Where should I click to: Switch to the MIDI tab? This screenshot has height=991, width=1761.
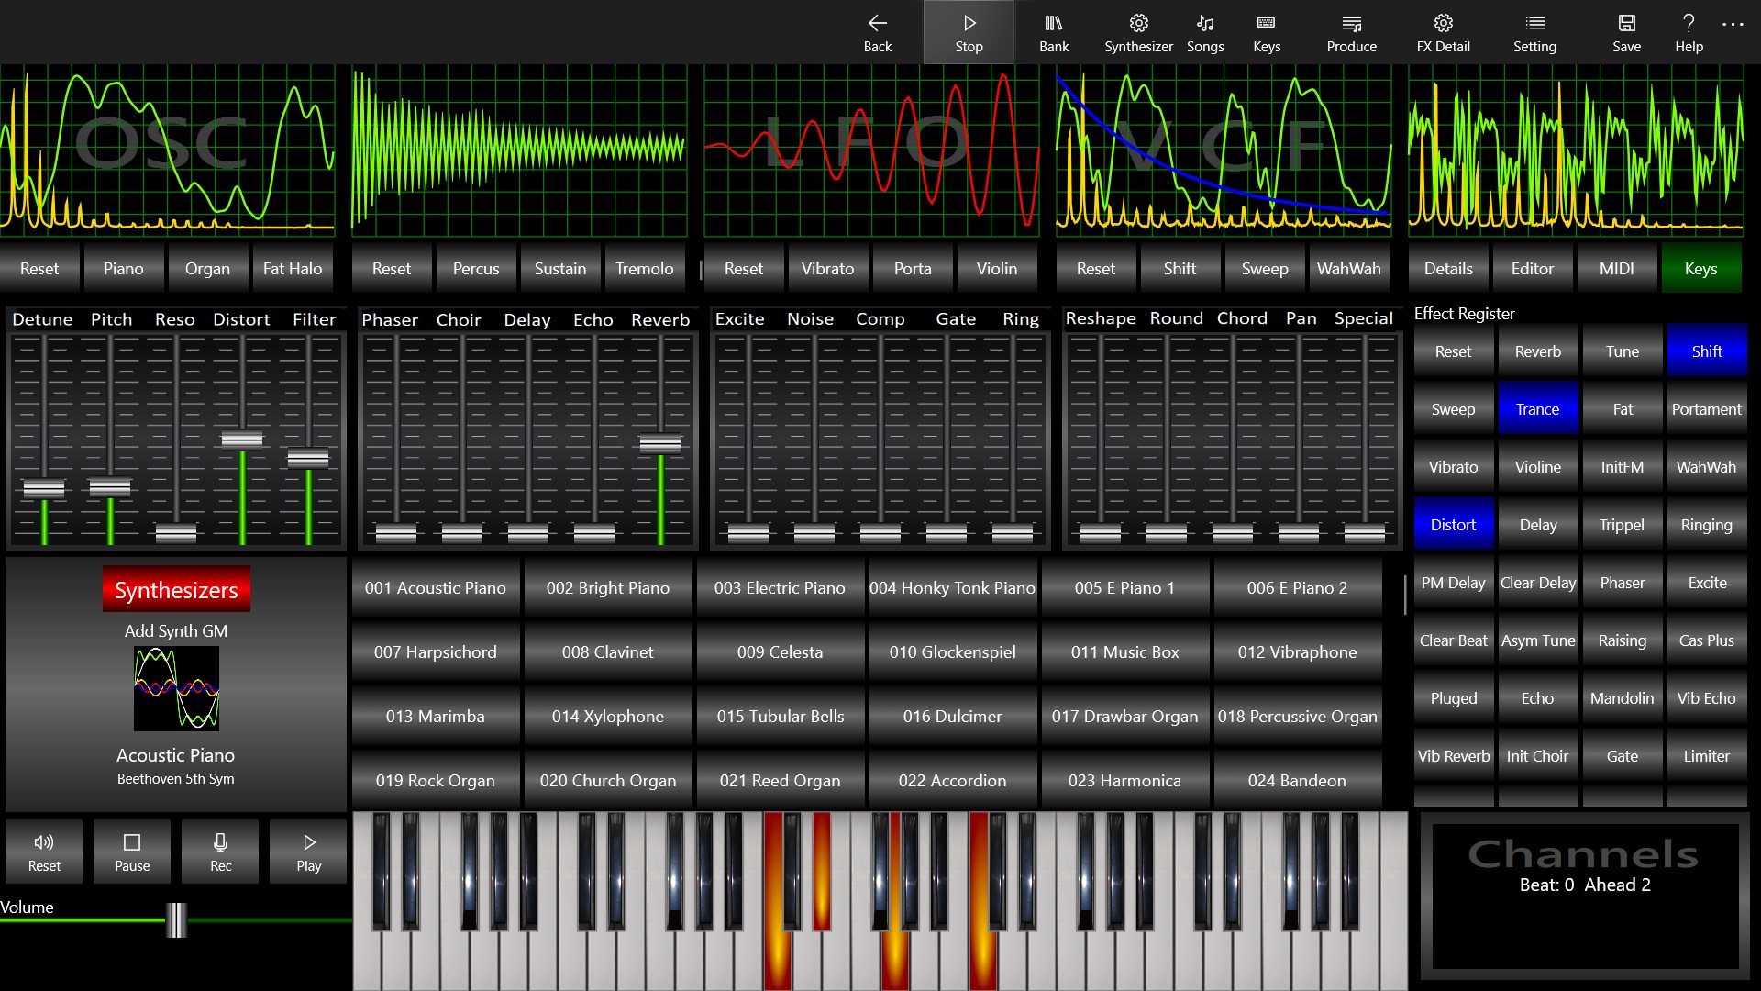coord(1616,268)
